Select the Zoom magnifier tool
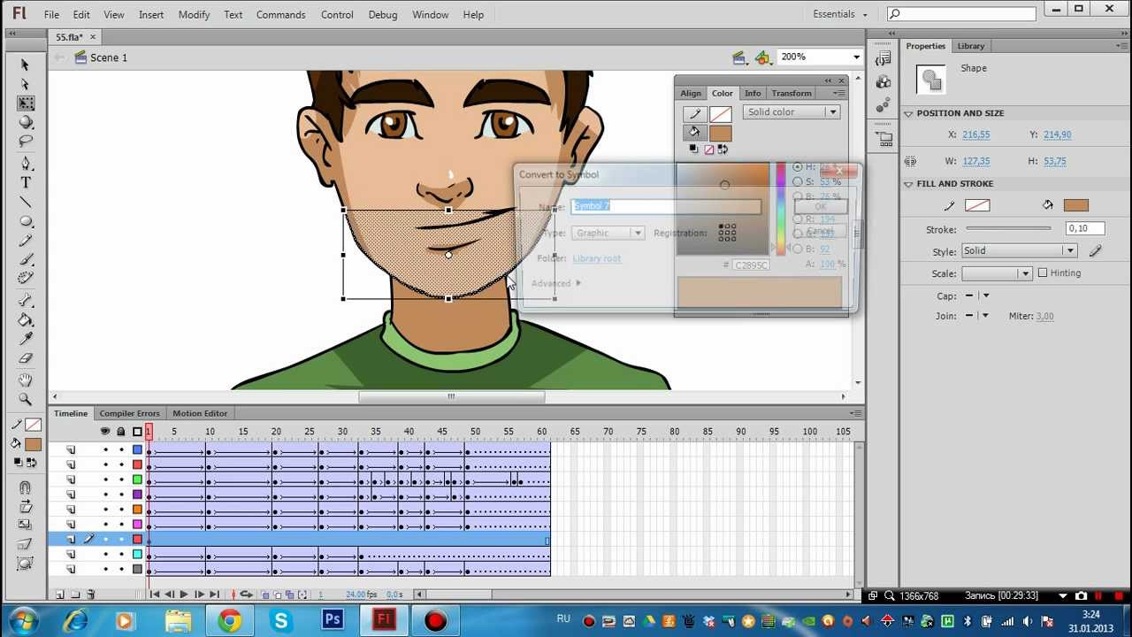The height and width of the screenshot is (637, 1132). (26, 399)
